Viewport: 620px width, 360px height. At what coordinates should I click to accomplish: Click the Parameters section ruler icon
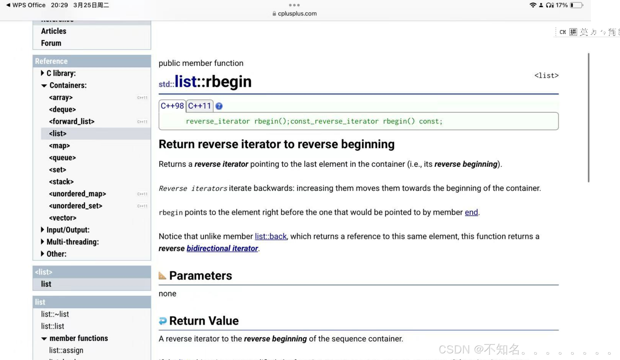[x=162, y=276]
